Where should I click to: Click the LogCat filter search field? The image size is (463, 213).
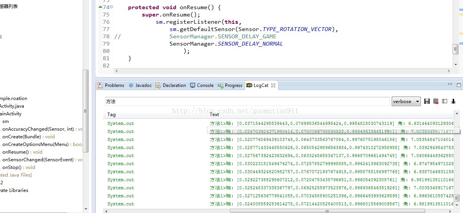tap(247, 102)
